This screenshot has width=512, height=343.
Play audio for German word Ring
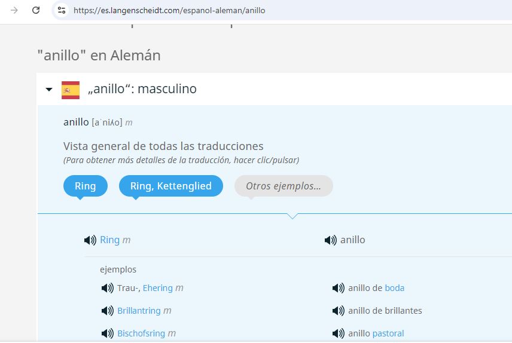(90, 240)
